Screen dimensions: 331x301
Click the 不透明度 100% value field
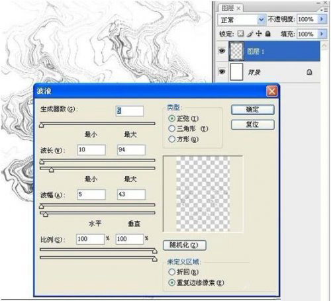[x=307, y=19]
